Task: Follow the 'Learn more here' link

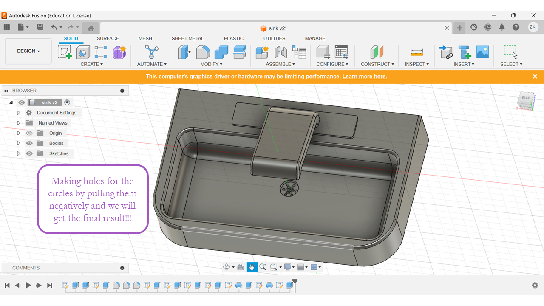Action: pyautogui.click(x=365, y=76)
